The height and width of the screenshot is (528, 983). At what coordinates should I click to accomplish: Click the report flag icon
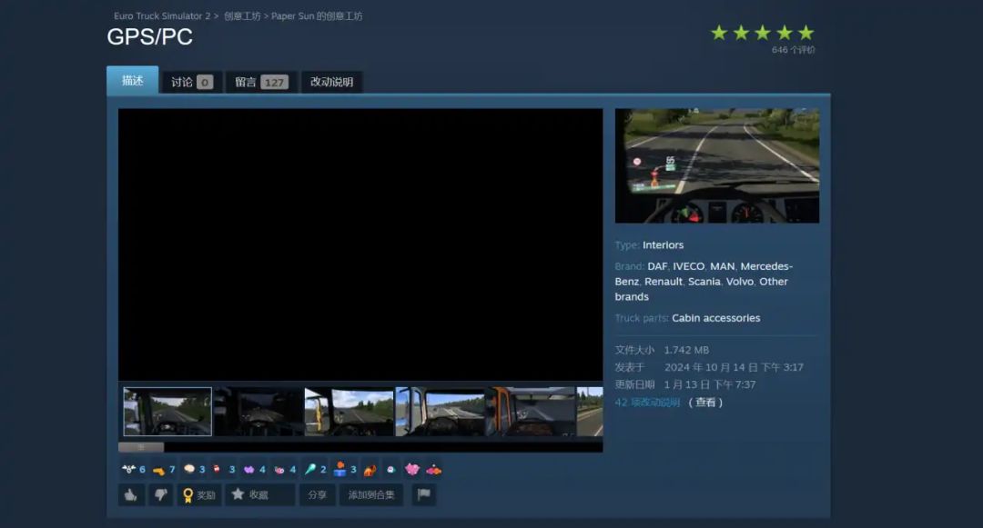423,495
